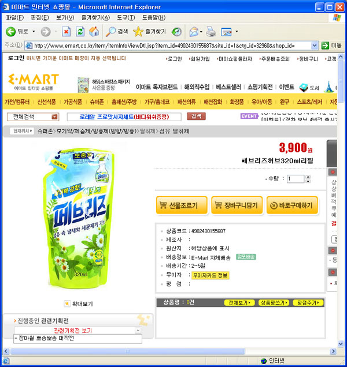Image resolution: width=347 pixels, height=367 pixels.
Task: Click the site search text field
Action: click(124, 117)
